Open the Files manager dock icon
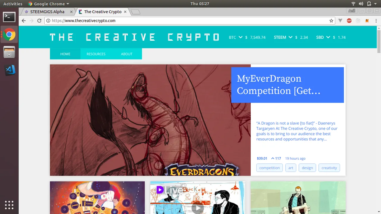381x214 pixels. [9, 52]
